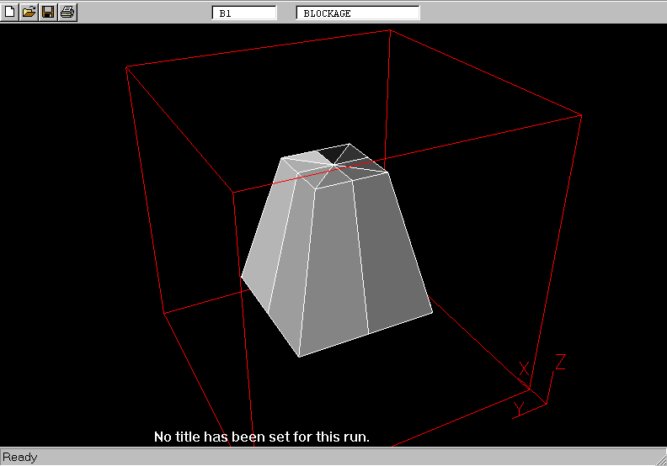Select the X axis label
Image resolution: width=667 pixels, height=466 pixels.
click(524, 369)
